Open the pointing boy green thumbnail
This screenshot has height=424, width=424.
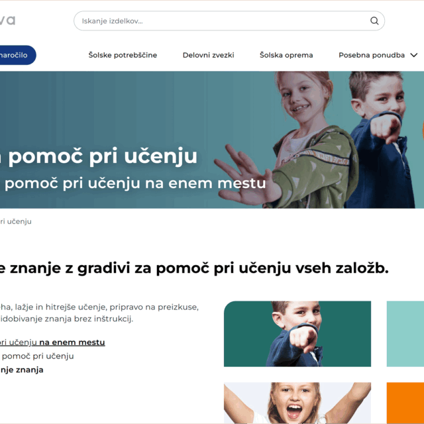(x=297, y=334)
